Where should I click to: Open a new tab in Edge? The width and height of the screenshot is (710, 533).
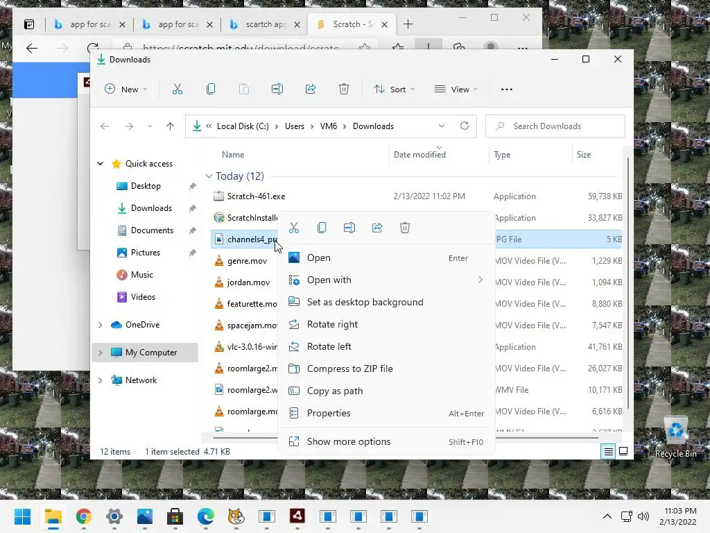(408, 24)
